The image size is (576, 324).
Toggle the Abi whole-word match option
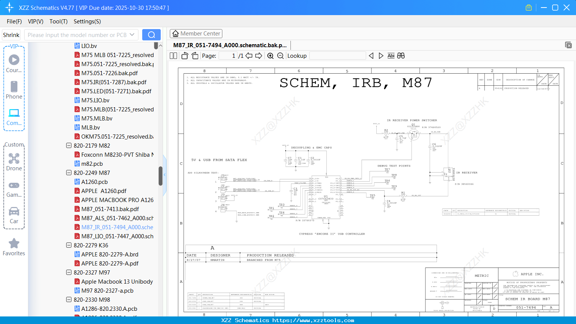pyautogui.click(x=391, y=56)
